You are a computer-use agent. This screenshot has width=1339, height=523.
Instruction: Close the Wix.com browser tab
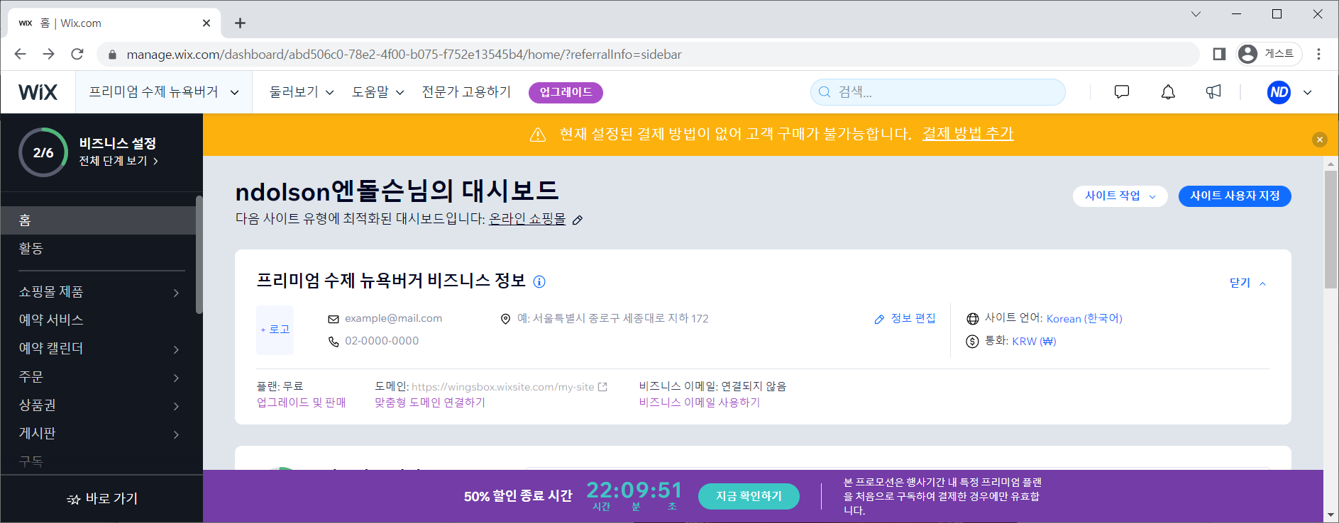206,23
